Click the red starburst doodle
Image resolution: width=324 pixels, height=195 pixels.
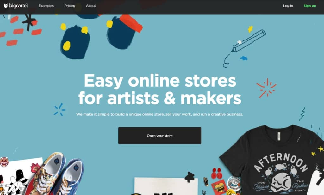(x=266, y=88)
